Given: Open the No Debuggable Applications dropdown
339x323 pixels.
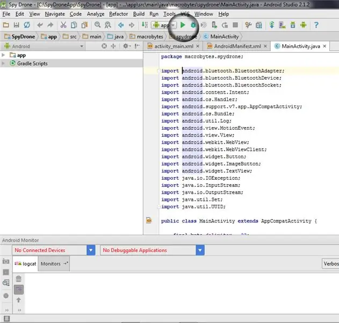Looking at the screenshot, I should point(153,250).
